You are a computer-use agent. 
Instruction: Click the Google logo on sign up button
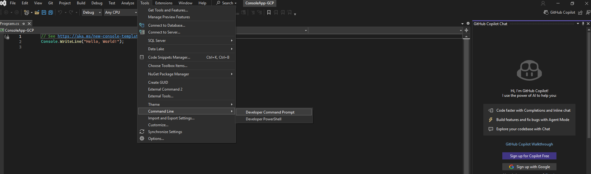click(511, 167)
